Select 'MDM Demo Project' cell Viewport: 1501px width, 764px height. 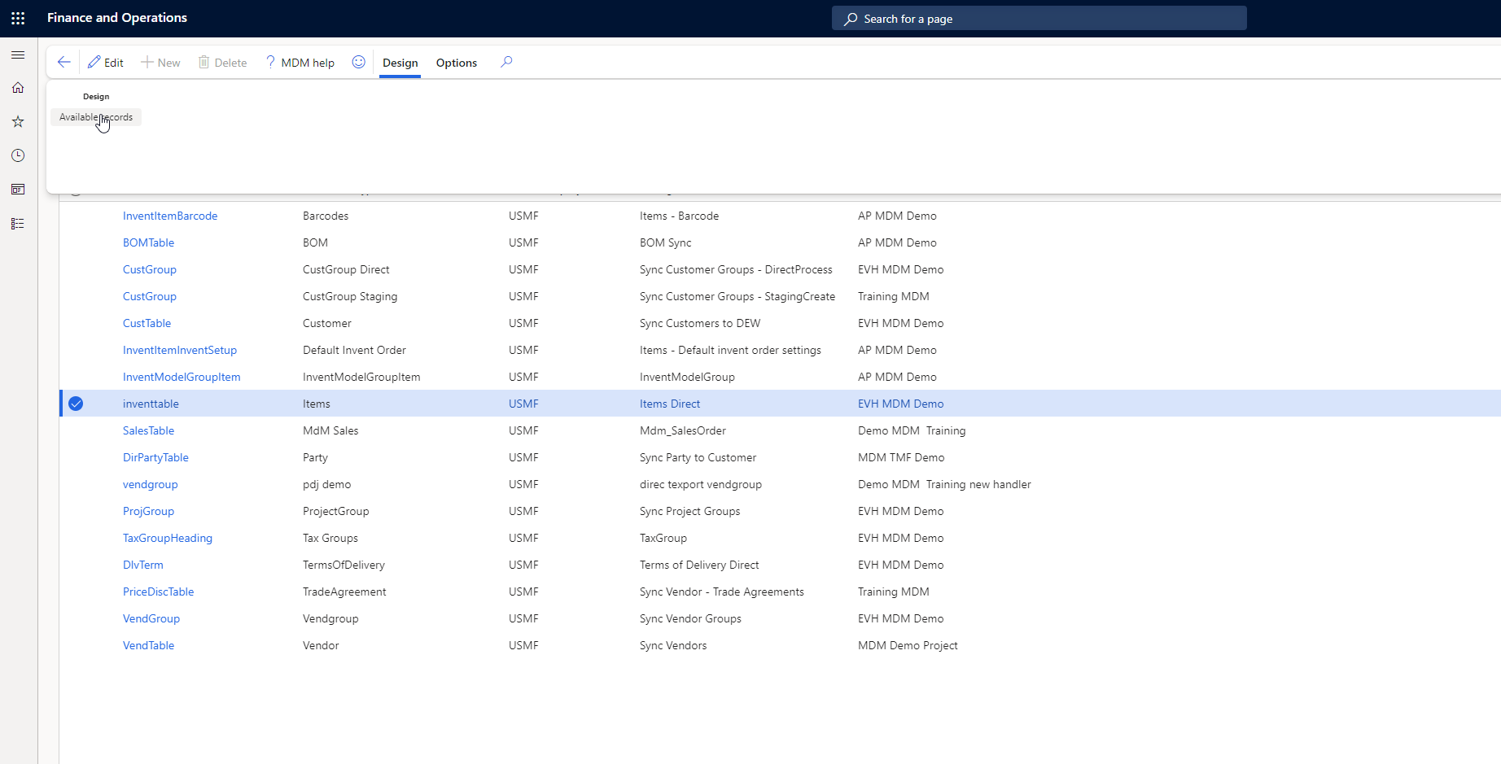908,645
